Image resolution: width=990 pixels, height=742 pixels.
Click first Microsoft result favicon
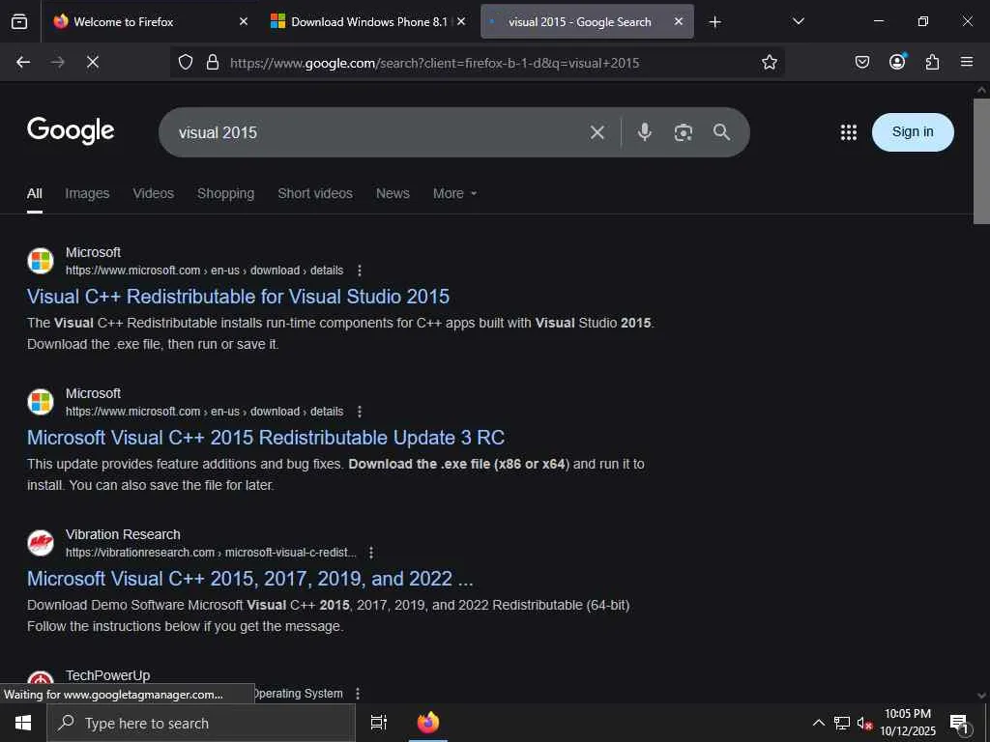click(41, 261)
